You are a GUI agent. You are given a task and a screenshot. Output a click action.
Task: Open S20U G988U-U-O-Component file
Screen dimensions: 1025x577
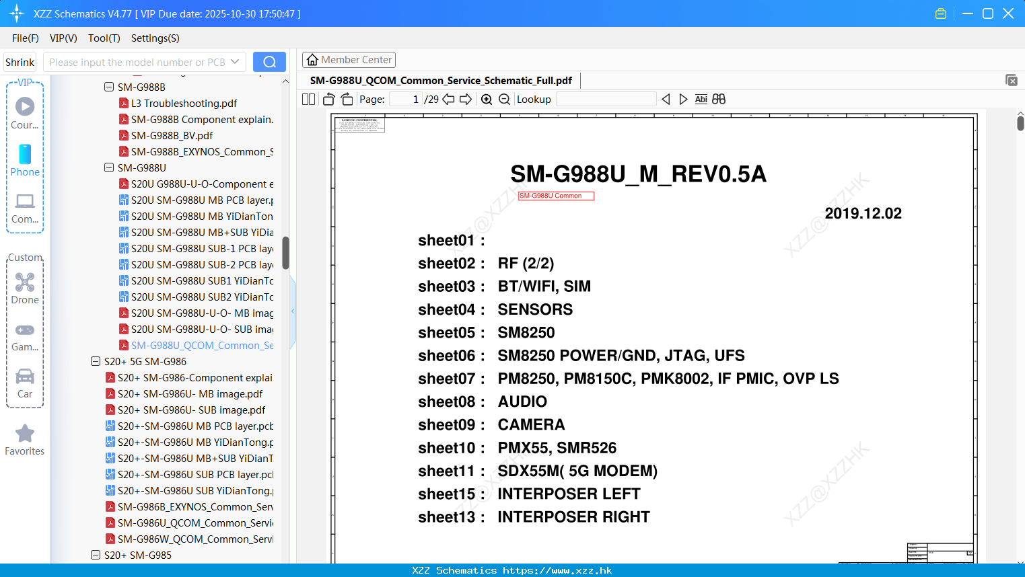tap(196, 184)
